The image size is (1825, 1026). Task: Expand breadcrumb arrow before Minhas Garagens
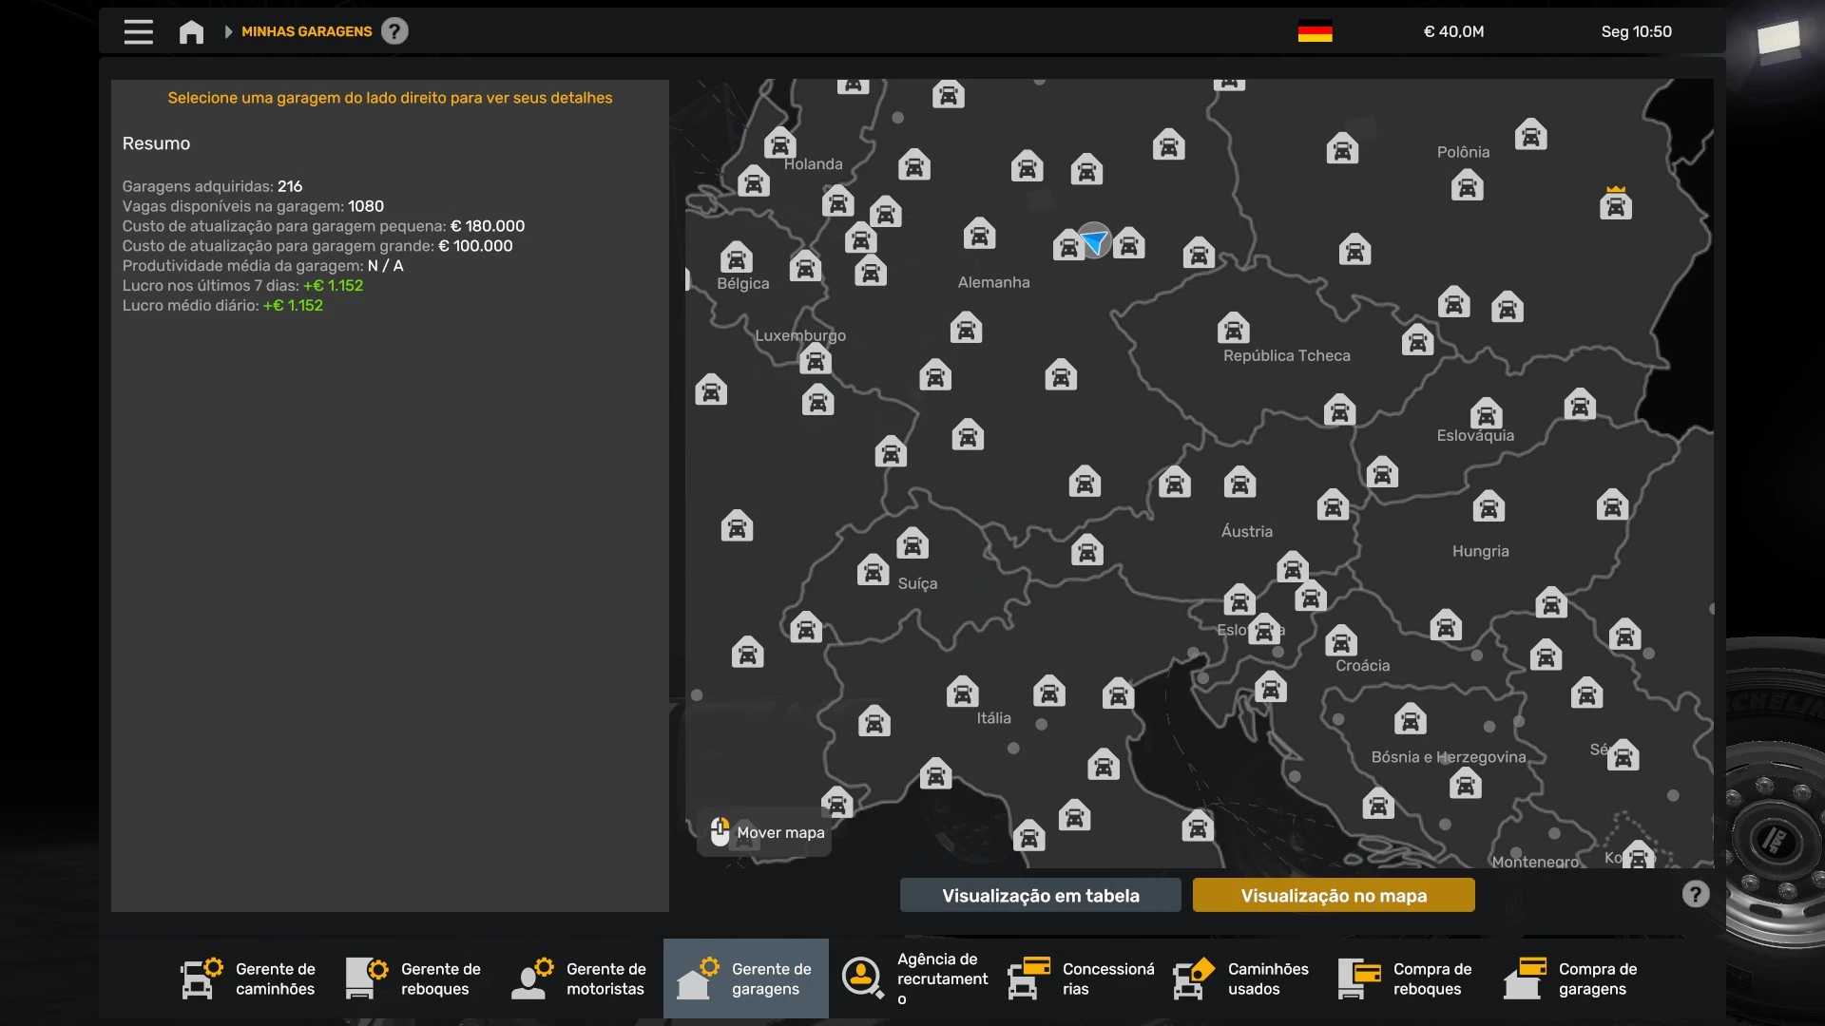(x=228, y=32)
